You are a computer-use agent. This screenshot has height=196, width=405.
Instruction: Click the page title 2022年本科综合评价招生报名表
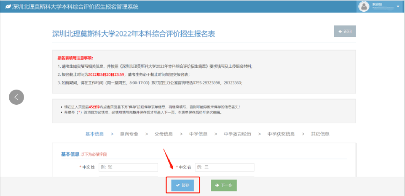click(x=134, y=34)
